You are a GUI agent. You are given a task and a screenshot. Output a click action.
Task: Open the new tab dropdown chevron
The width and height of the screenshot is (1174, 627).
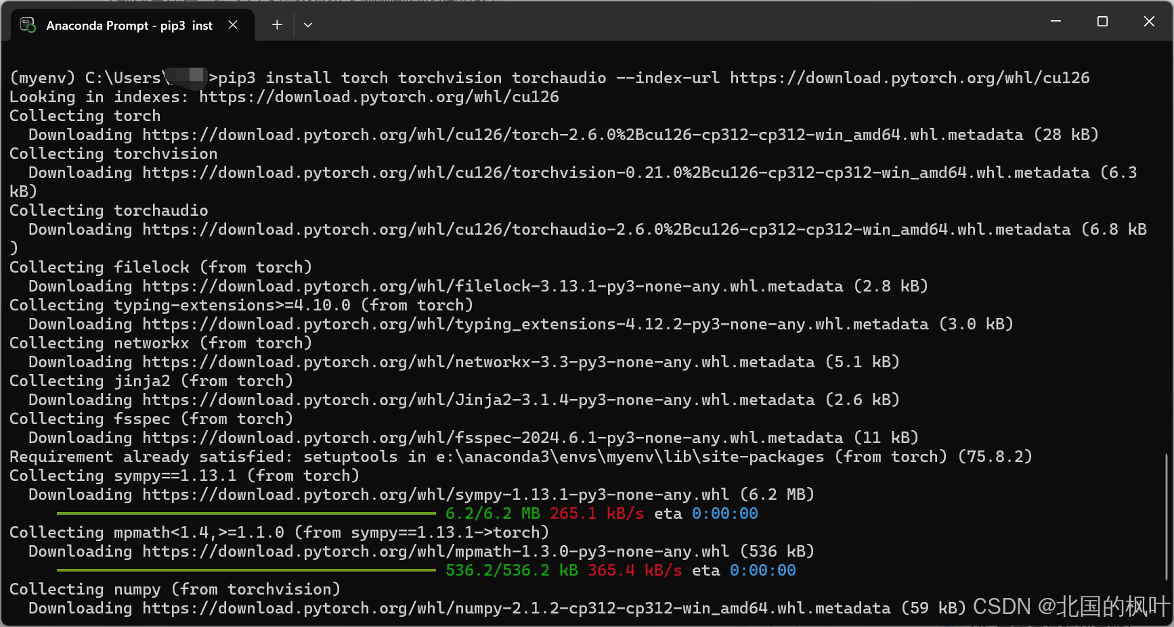click(308, 24)
